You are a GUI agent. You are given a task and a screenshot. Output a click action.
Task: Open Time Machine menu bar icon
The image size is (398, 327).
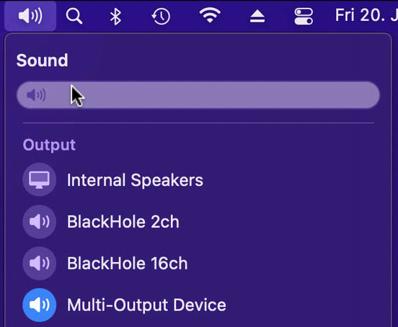[x=161, y=17]
